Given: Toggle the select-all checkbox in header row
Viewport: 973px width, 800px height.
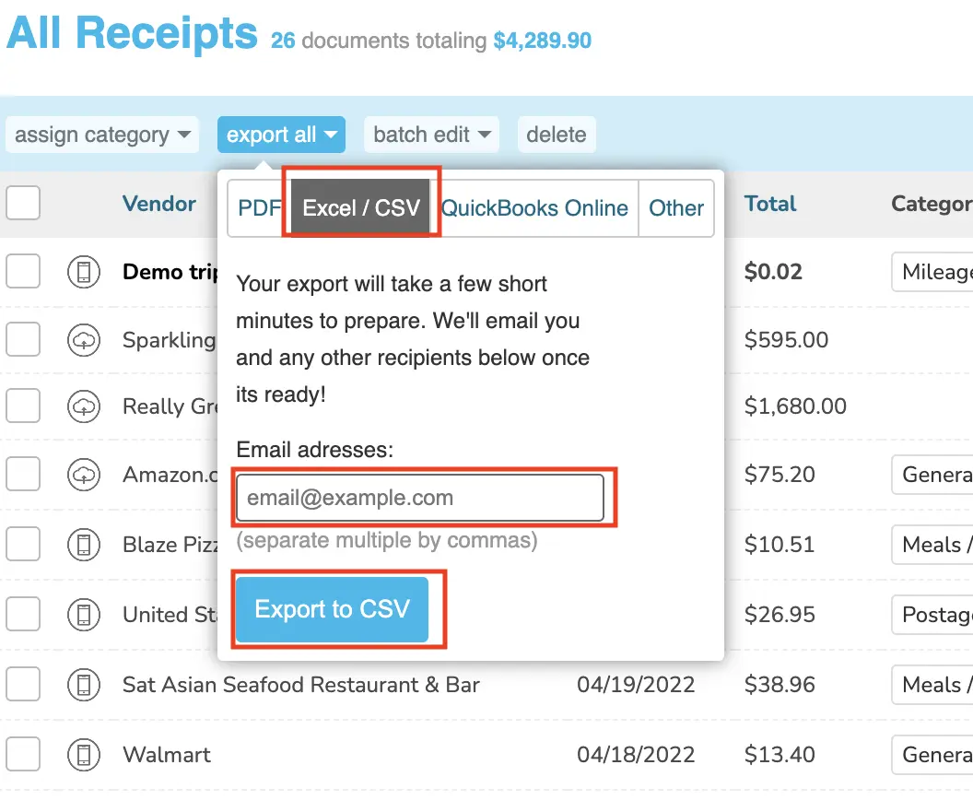Looking at the screenshot, I should click(23, 203).
